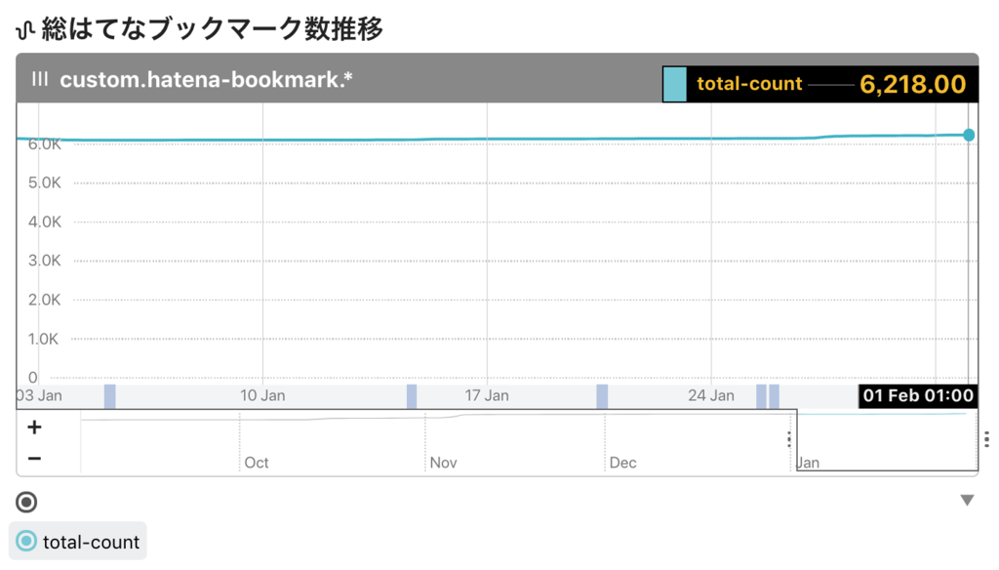
Task: Toggle the total-count legend series
Action: click(78, 542)
